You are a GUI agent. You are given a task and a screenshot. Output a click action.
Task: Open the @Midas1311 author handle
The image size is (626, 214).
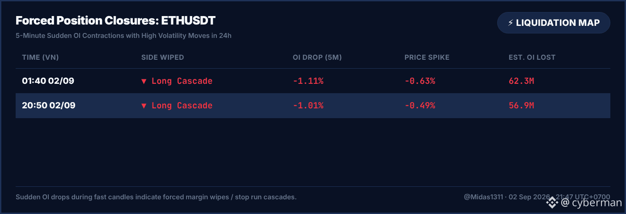[484, 197]
